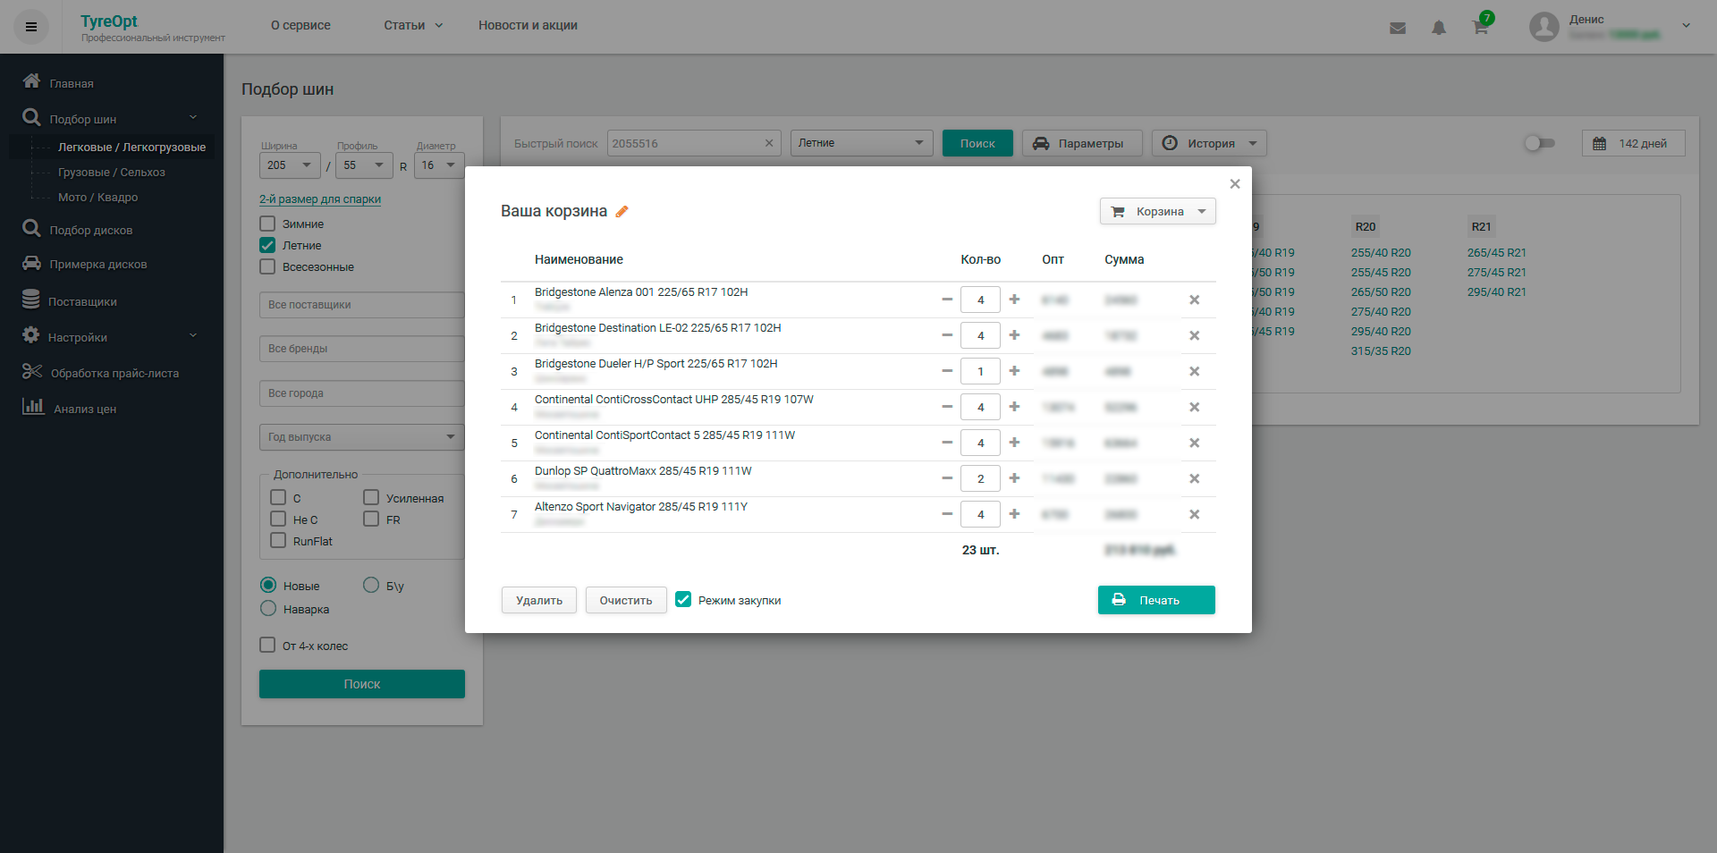1717x853 pixels.
Task: Open notifications bell icon
Action: (1439, 28)
